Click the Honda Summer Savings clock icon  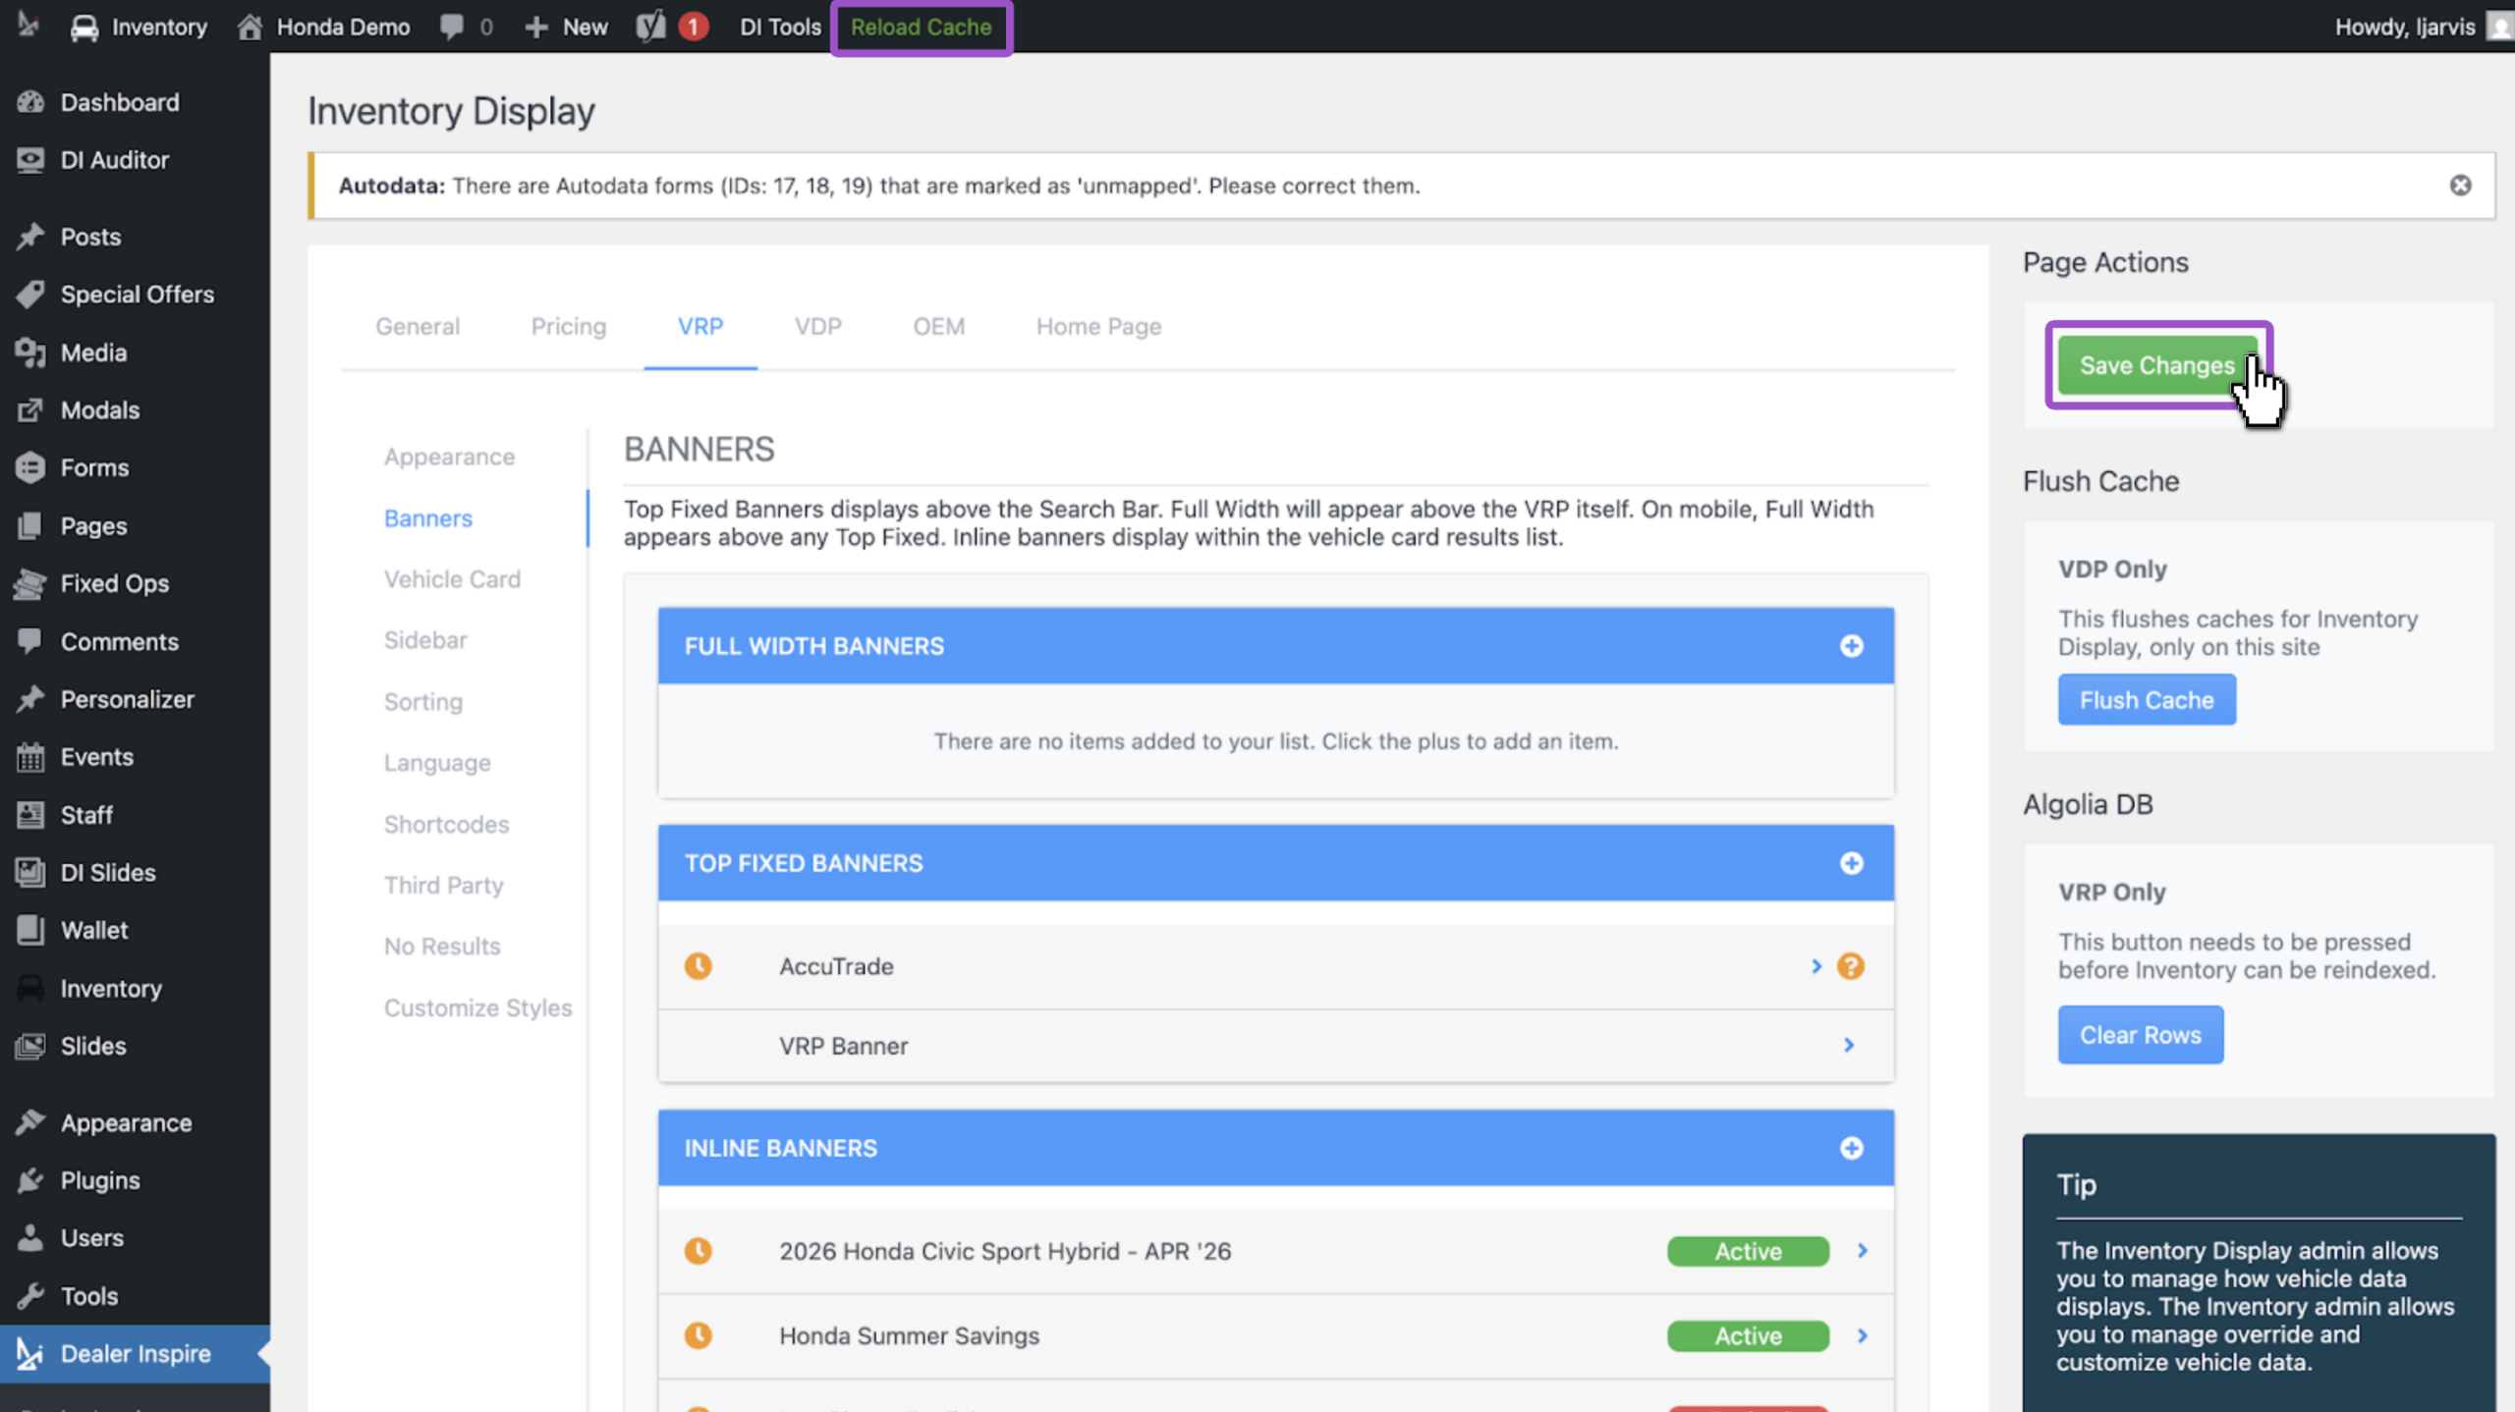coord(698,1335)
